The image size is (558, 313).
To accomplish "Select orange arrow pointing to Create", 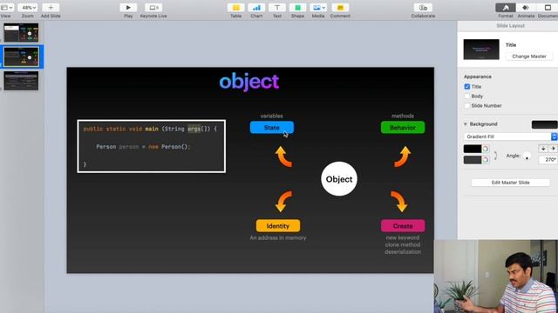I will pos(399,202).
